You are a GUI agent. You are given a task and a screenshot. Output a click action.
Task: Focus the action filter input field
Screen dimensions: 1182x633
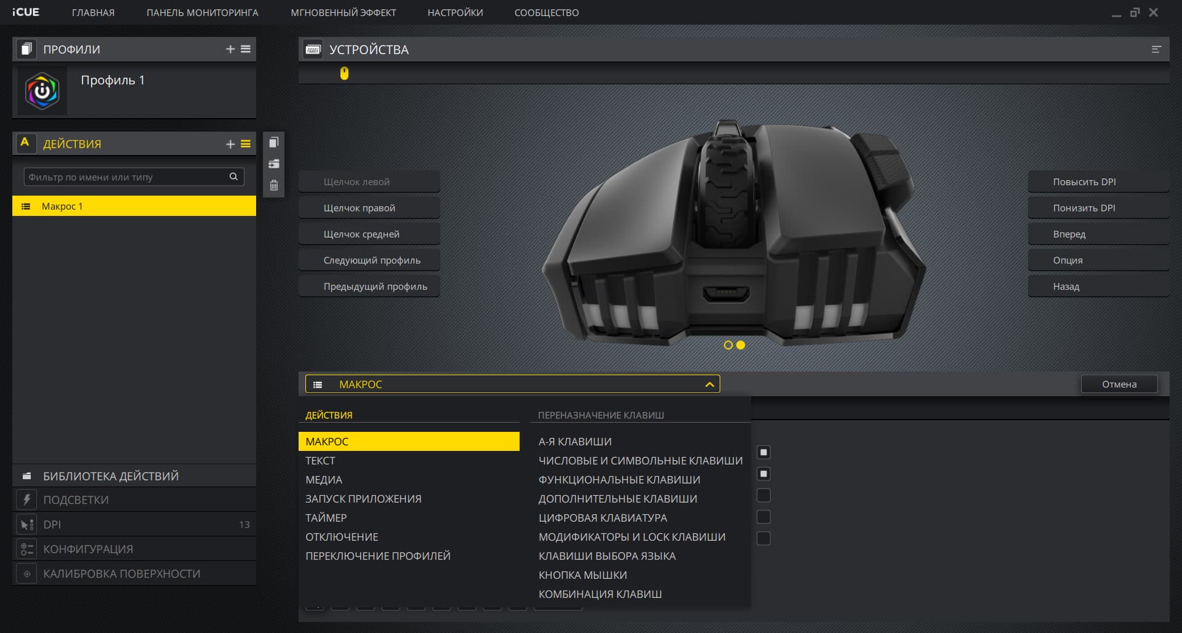tap(126, 177)
